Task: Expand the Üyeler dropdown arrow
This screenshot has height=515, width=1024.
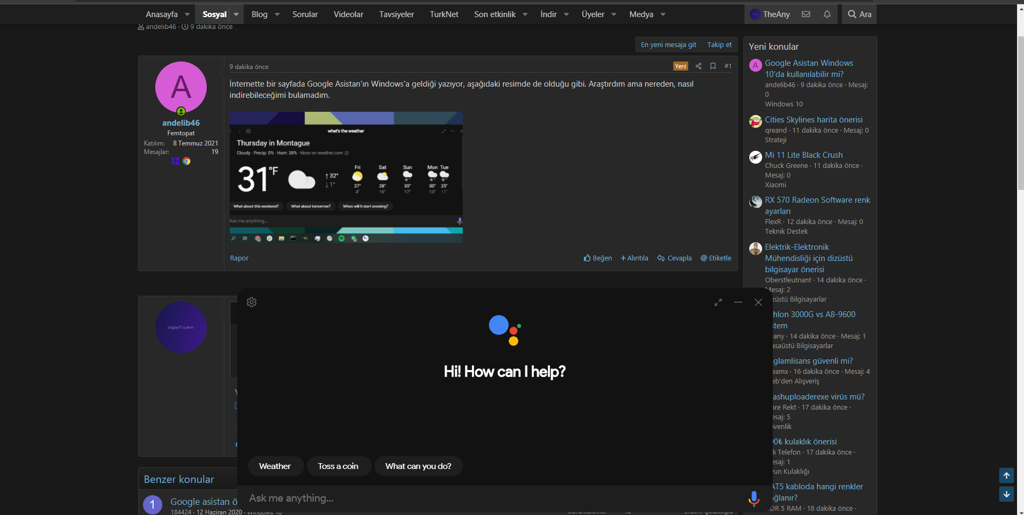Action: [614, 14]
